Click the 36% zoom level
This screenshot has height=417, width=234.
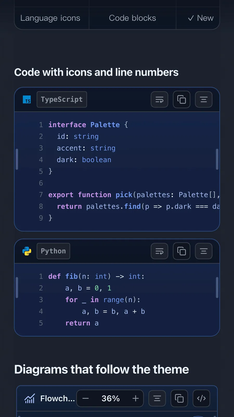click(110, 398)
